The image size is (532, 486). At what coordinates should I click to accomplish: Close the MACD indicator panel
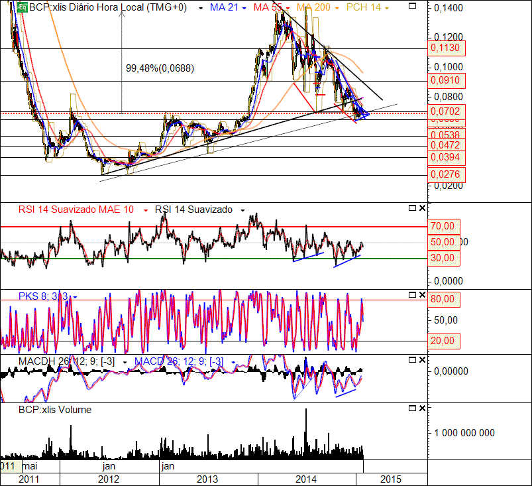(x=422, y=360)
